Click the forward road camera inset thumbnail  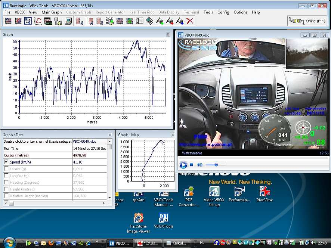point(307,54)
